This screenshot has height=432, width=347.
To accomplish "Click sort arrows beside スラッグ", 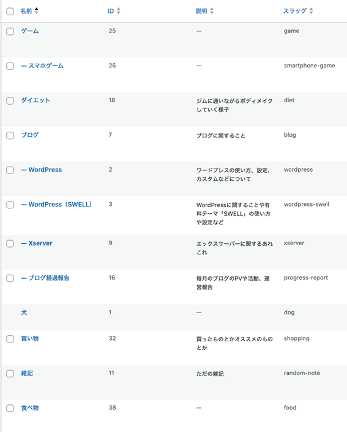I will [x=311, y=11].
